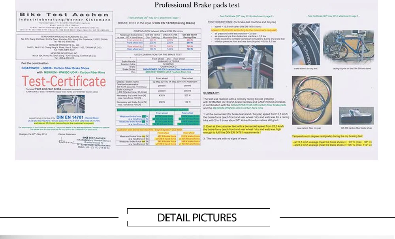Click "USED COMBINATION FOR THE BRAKE TEST" table title
395x239 pixels.
coord(158,54)
